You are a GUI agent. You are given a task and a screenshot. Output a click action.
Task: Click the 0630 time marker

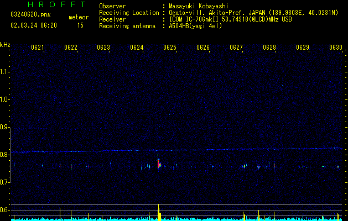point(336,48)
